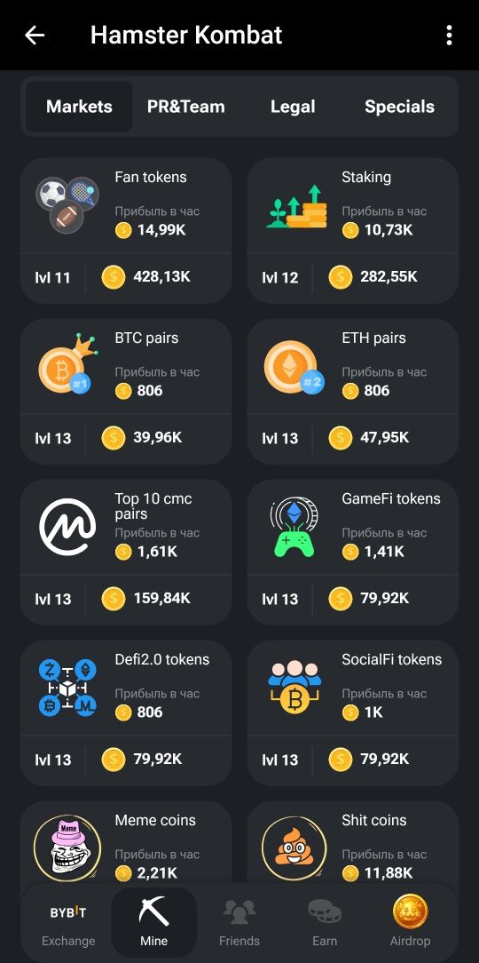Open the Earn section
The image size is (479, 963).
325,922
